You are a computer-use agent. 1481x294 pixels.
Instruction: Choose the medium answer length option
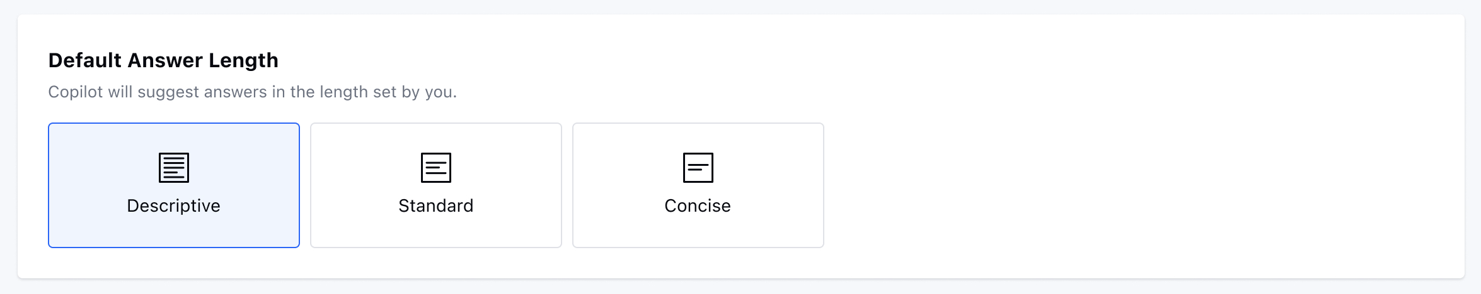point(436,185)
